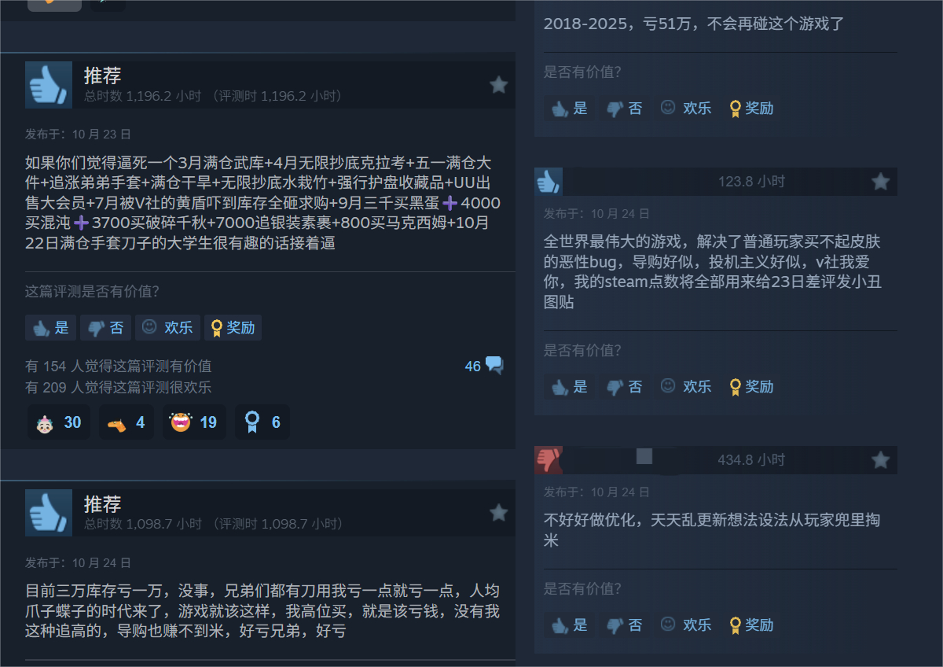Vote 是 on the 2018-2025 loss review
The height and width of the screenshot is (667, 943).
[x=570, y=109]
